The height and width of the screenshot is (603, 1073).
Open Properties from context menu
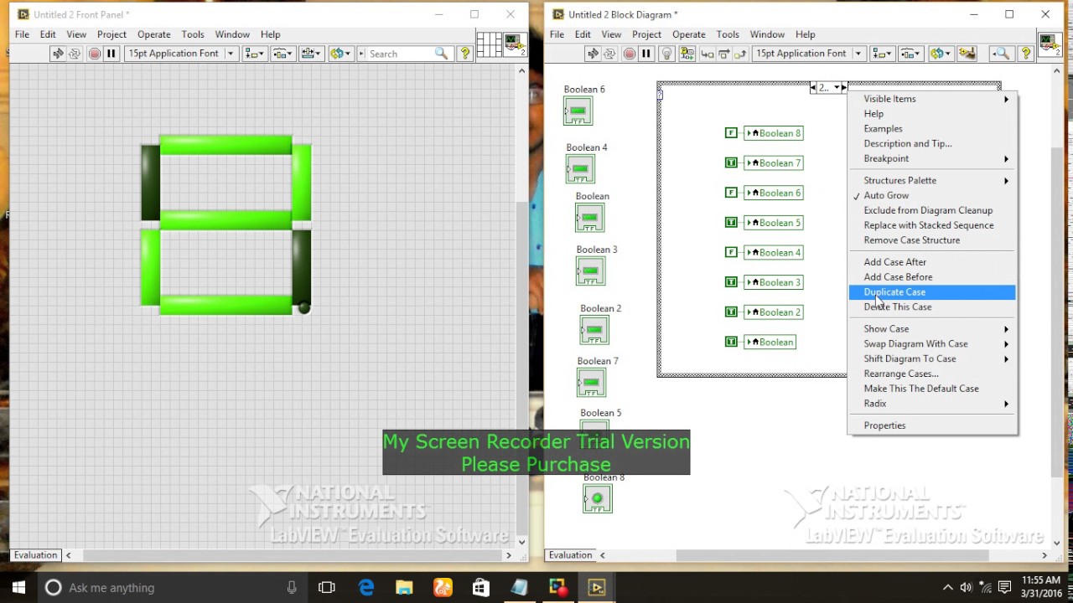pos(932,425)
